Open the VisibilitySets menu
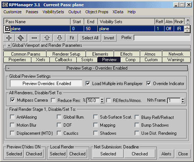This screenshot has height=162, width=194. 53,12
